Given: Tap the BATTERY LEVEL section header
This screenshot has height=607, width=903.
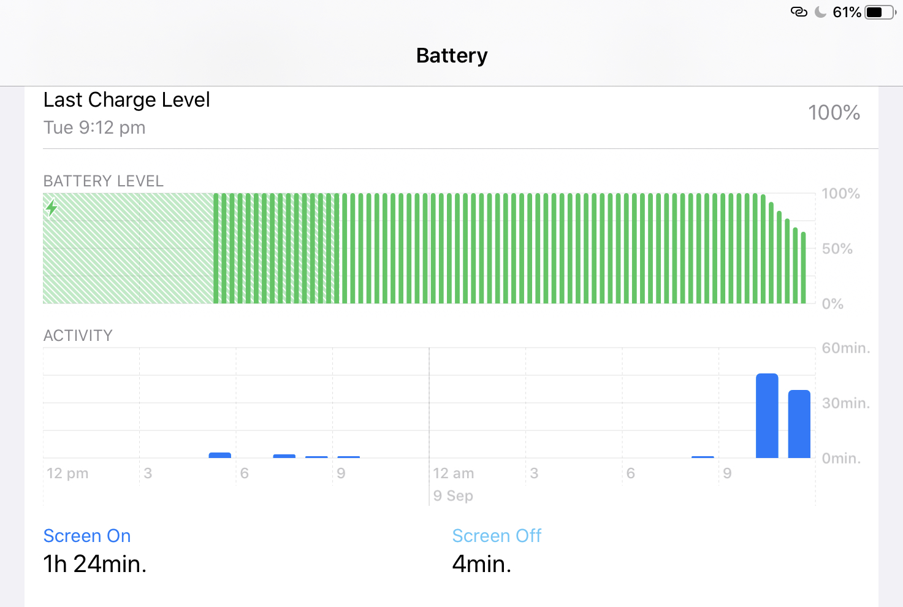Looking at the screenshot, I should pyautogui.click(x=104, y=181).
